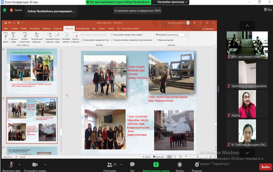Viewport: 273px width, 172px height.
Task: Click the green encryption shield icon
Action: pyautogui.click(x=5, y=10)
